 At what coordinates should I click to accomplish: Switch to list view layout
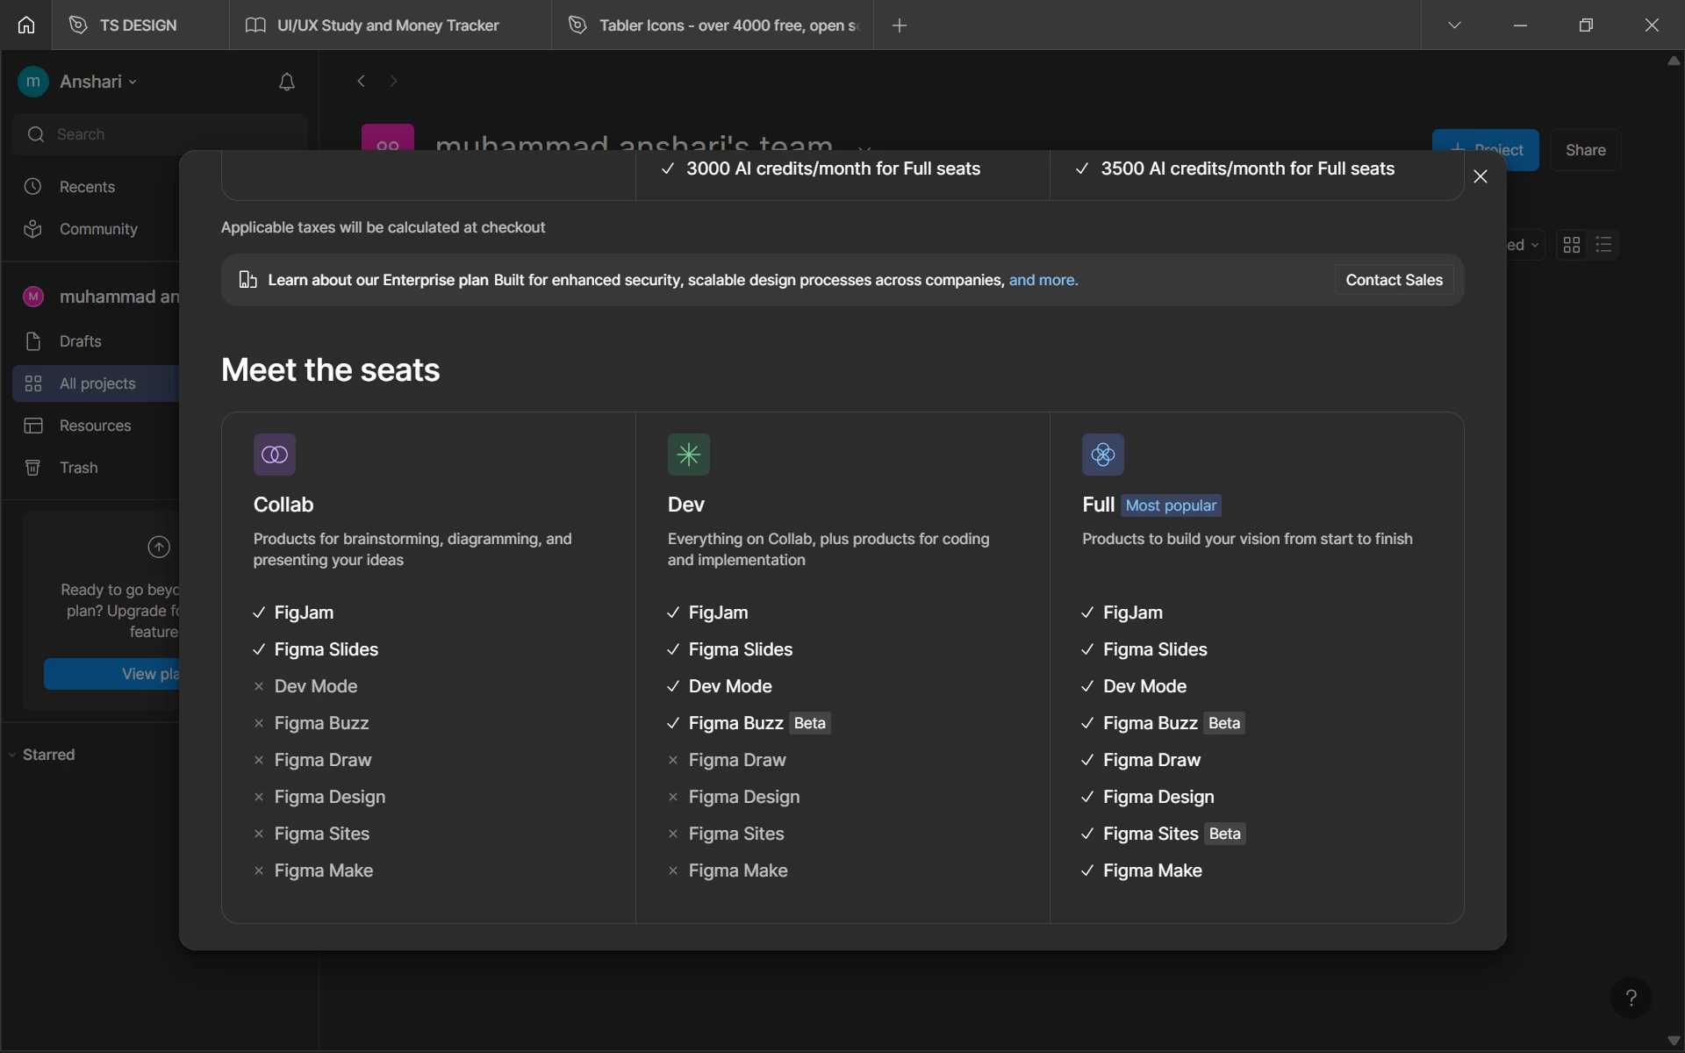tap(1603, 245)
